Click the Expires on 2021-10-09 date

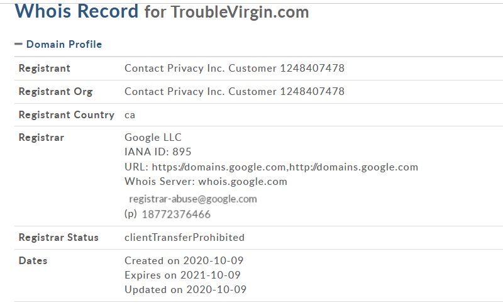click(182, 275)
